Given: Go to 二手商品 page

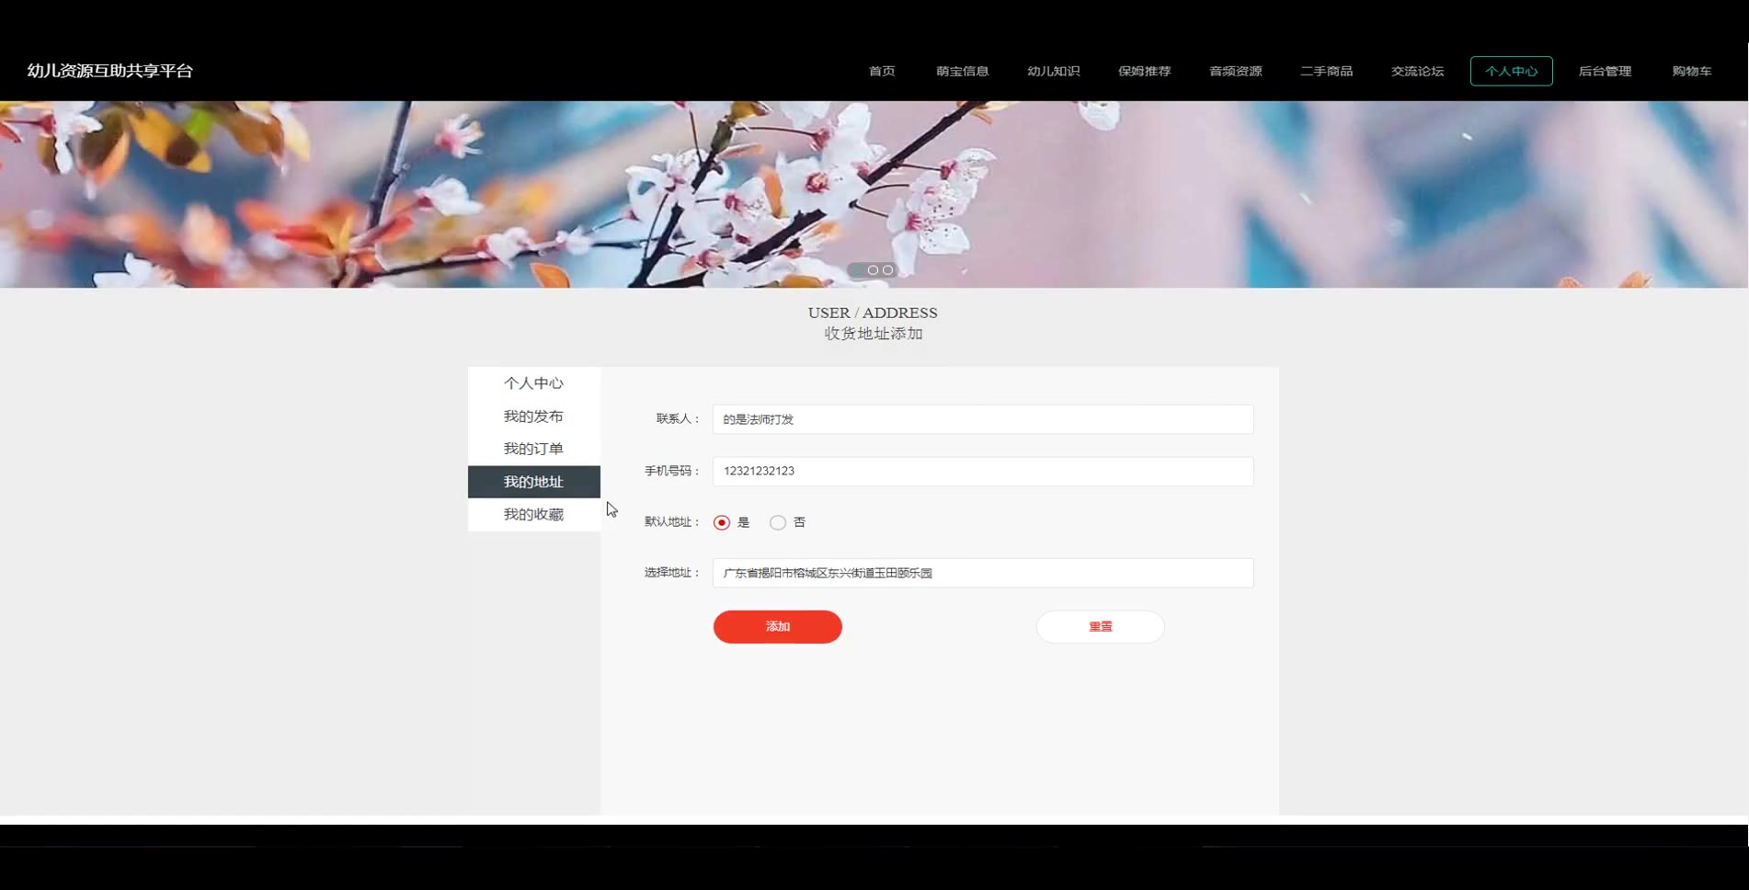Looking at the screenshot, I should pyautogui.click(x=1326, y=71).
